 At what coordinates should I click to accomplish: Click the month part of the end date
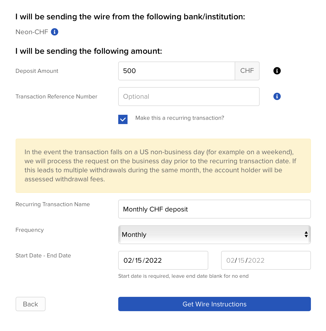click(x=230, y=260)
